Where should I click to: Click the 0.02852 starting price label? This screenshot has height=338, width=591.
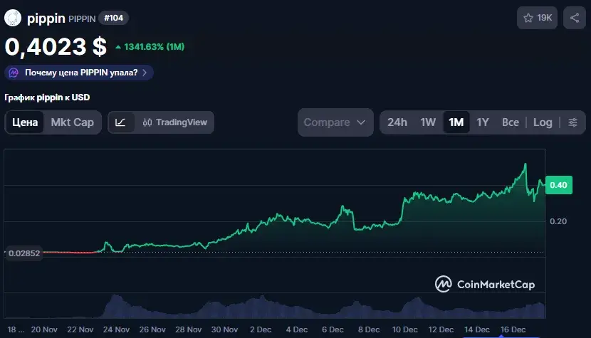pyautogui.click(x=24, y=253)
